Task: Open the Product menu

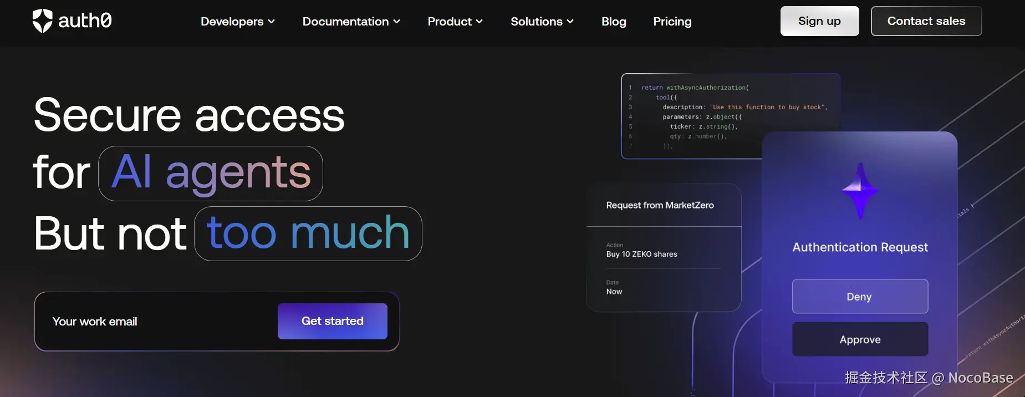Action: (x=455, y=22)
